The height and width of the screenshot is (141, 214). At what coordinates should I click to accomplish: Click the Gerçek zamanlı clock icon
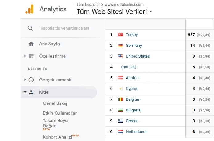click(31, 80)
